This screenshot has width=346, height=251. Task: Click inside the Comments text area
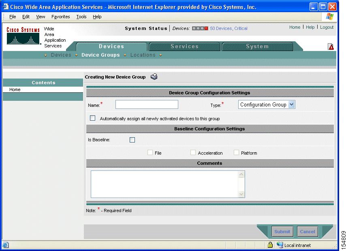[x=164, y=184]
